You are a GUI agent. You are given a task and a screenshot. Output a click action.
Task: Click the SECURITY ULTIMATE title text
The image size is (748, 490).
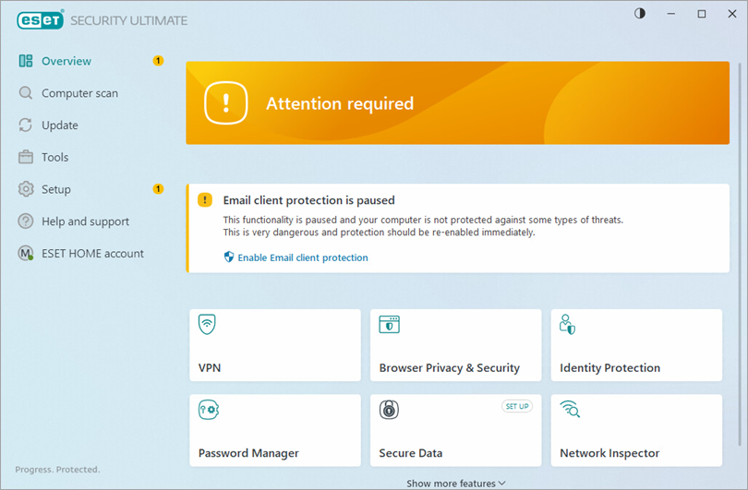pos(129,20)
